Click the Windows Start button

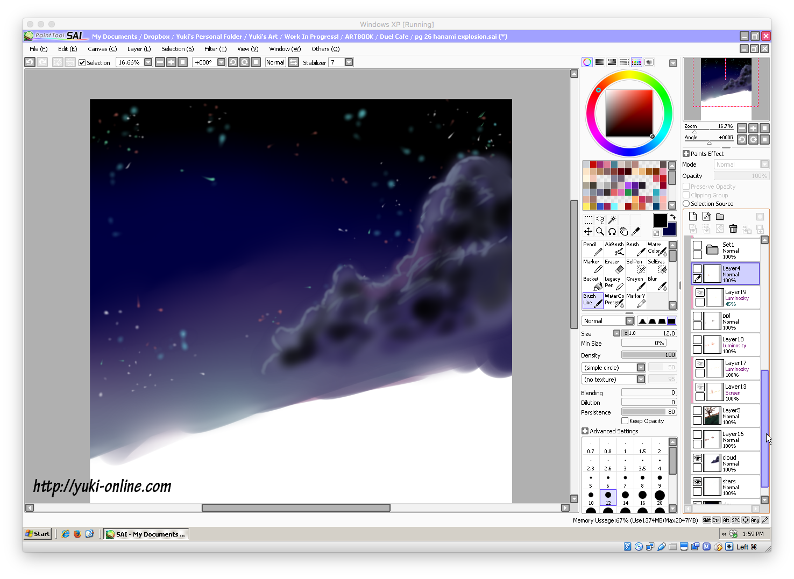(x=38, y=534)
